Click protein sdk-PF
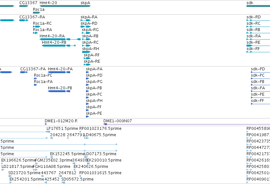This screenshot has width=270, height=184. tap(257, 101)
